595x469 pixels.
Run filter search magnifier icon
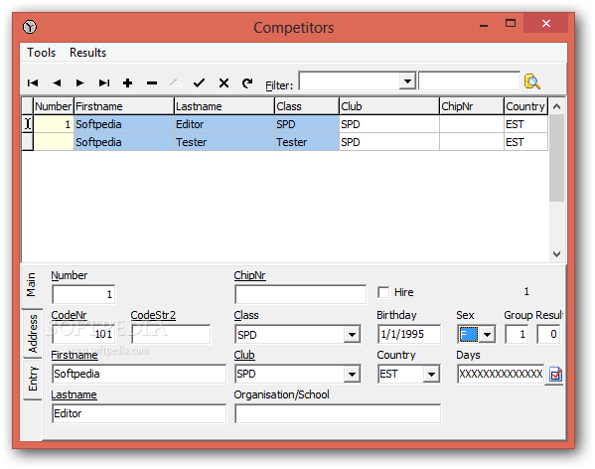(532, 81)
